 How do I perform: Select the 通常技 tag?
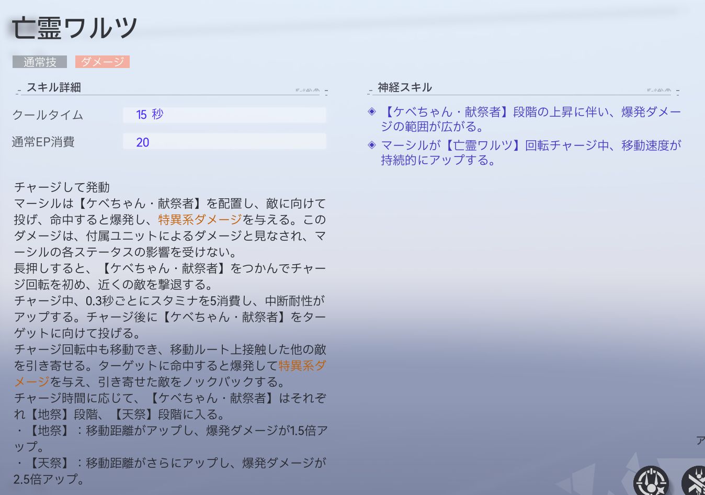tap(40, 62)
